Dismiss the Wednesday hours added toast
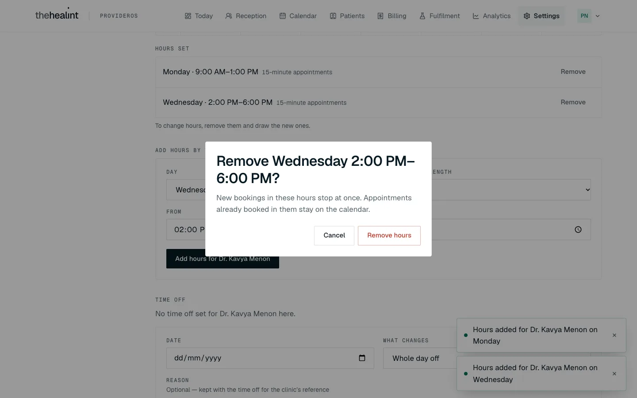The image size is (637, 398). [614, 374]
